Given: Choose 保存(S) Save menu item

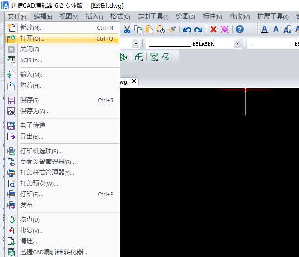Looking at the screenshot, I should pos(63,100).
